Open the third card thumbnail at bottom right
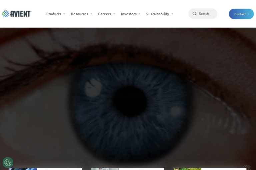This screenshot has height=170, width=256. pyautogui.click(x=187, y=169)
